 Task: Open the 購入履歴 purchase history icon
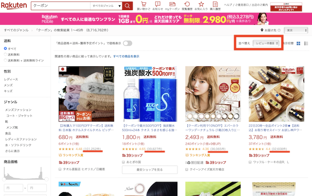pyautogui.click(x=215, y=6)
